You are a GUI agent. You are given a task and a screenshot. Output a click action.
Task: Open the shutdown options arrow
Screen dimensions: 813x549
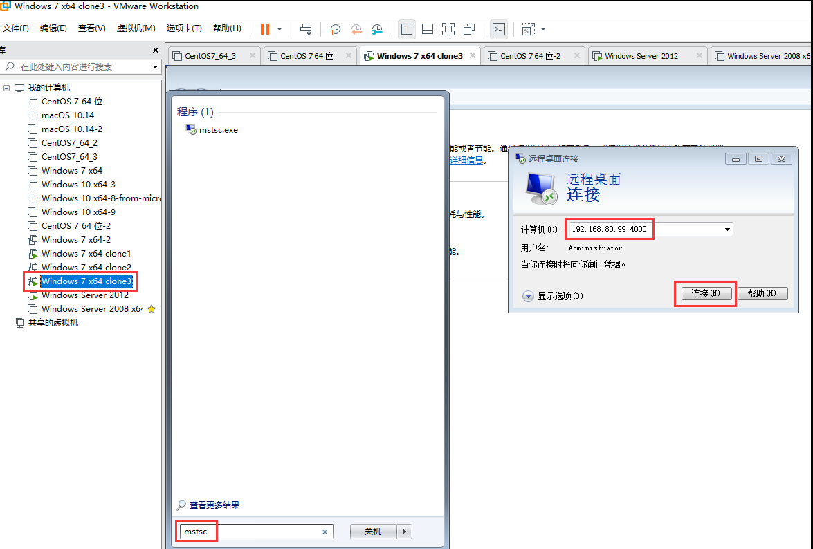(405, 532)
